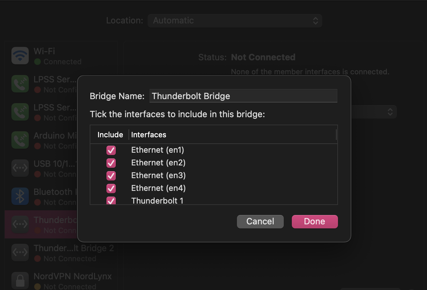Screen dimensions: 427x290
Task: Click the Wi-Fi service icon in sidebar
Action: pos(20,56)
